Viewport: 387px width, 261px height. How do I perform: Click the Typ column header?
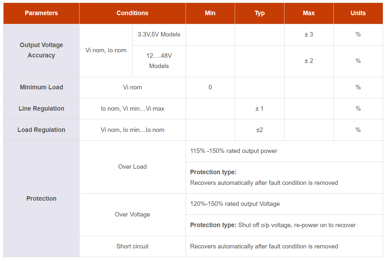pos(259,13)
